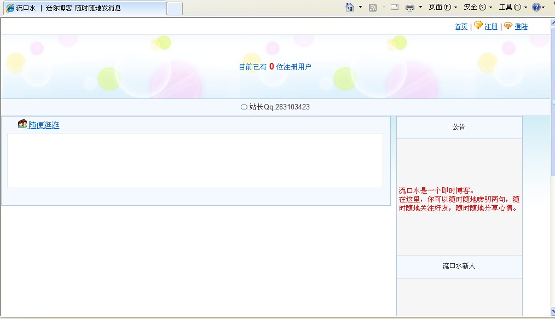The height and width of the screenshot is (319, 555).
Task: Click the 首页 link
Action: (461, 26)
